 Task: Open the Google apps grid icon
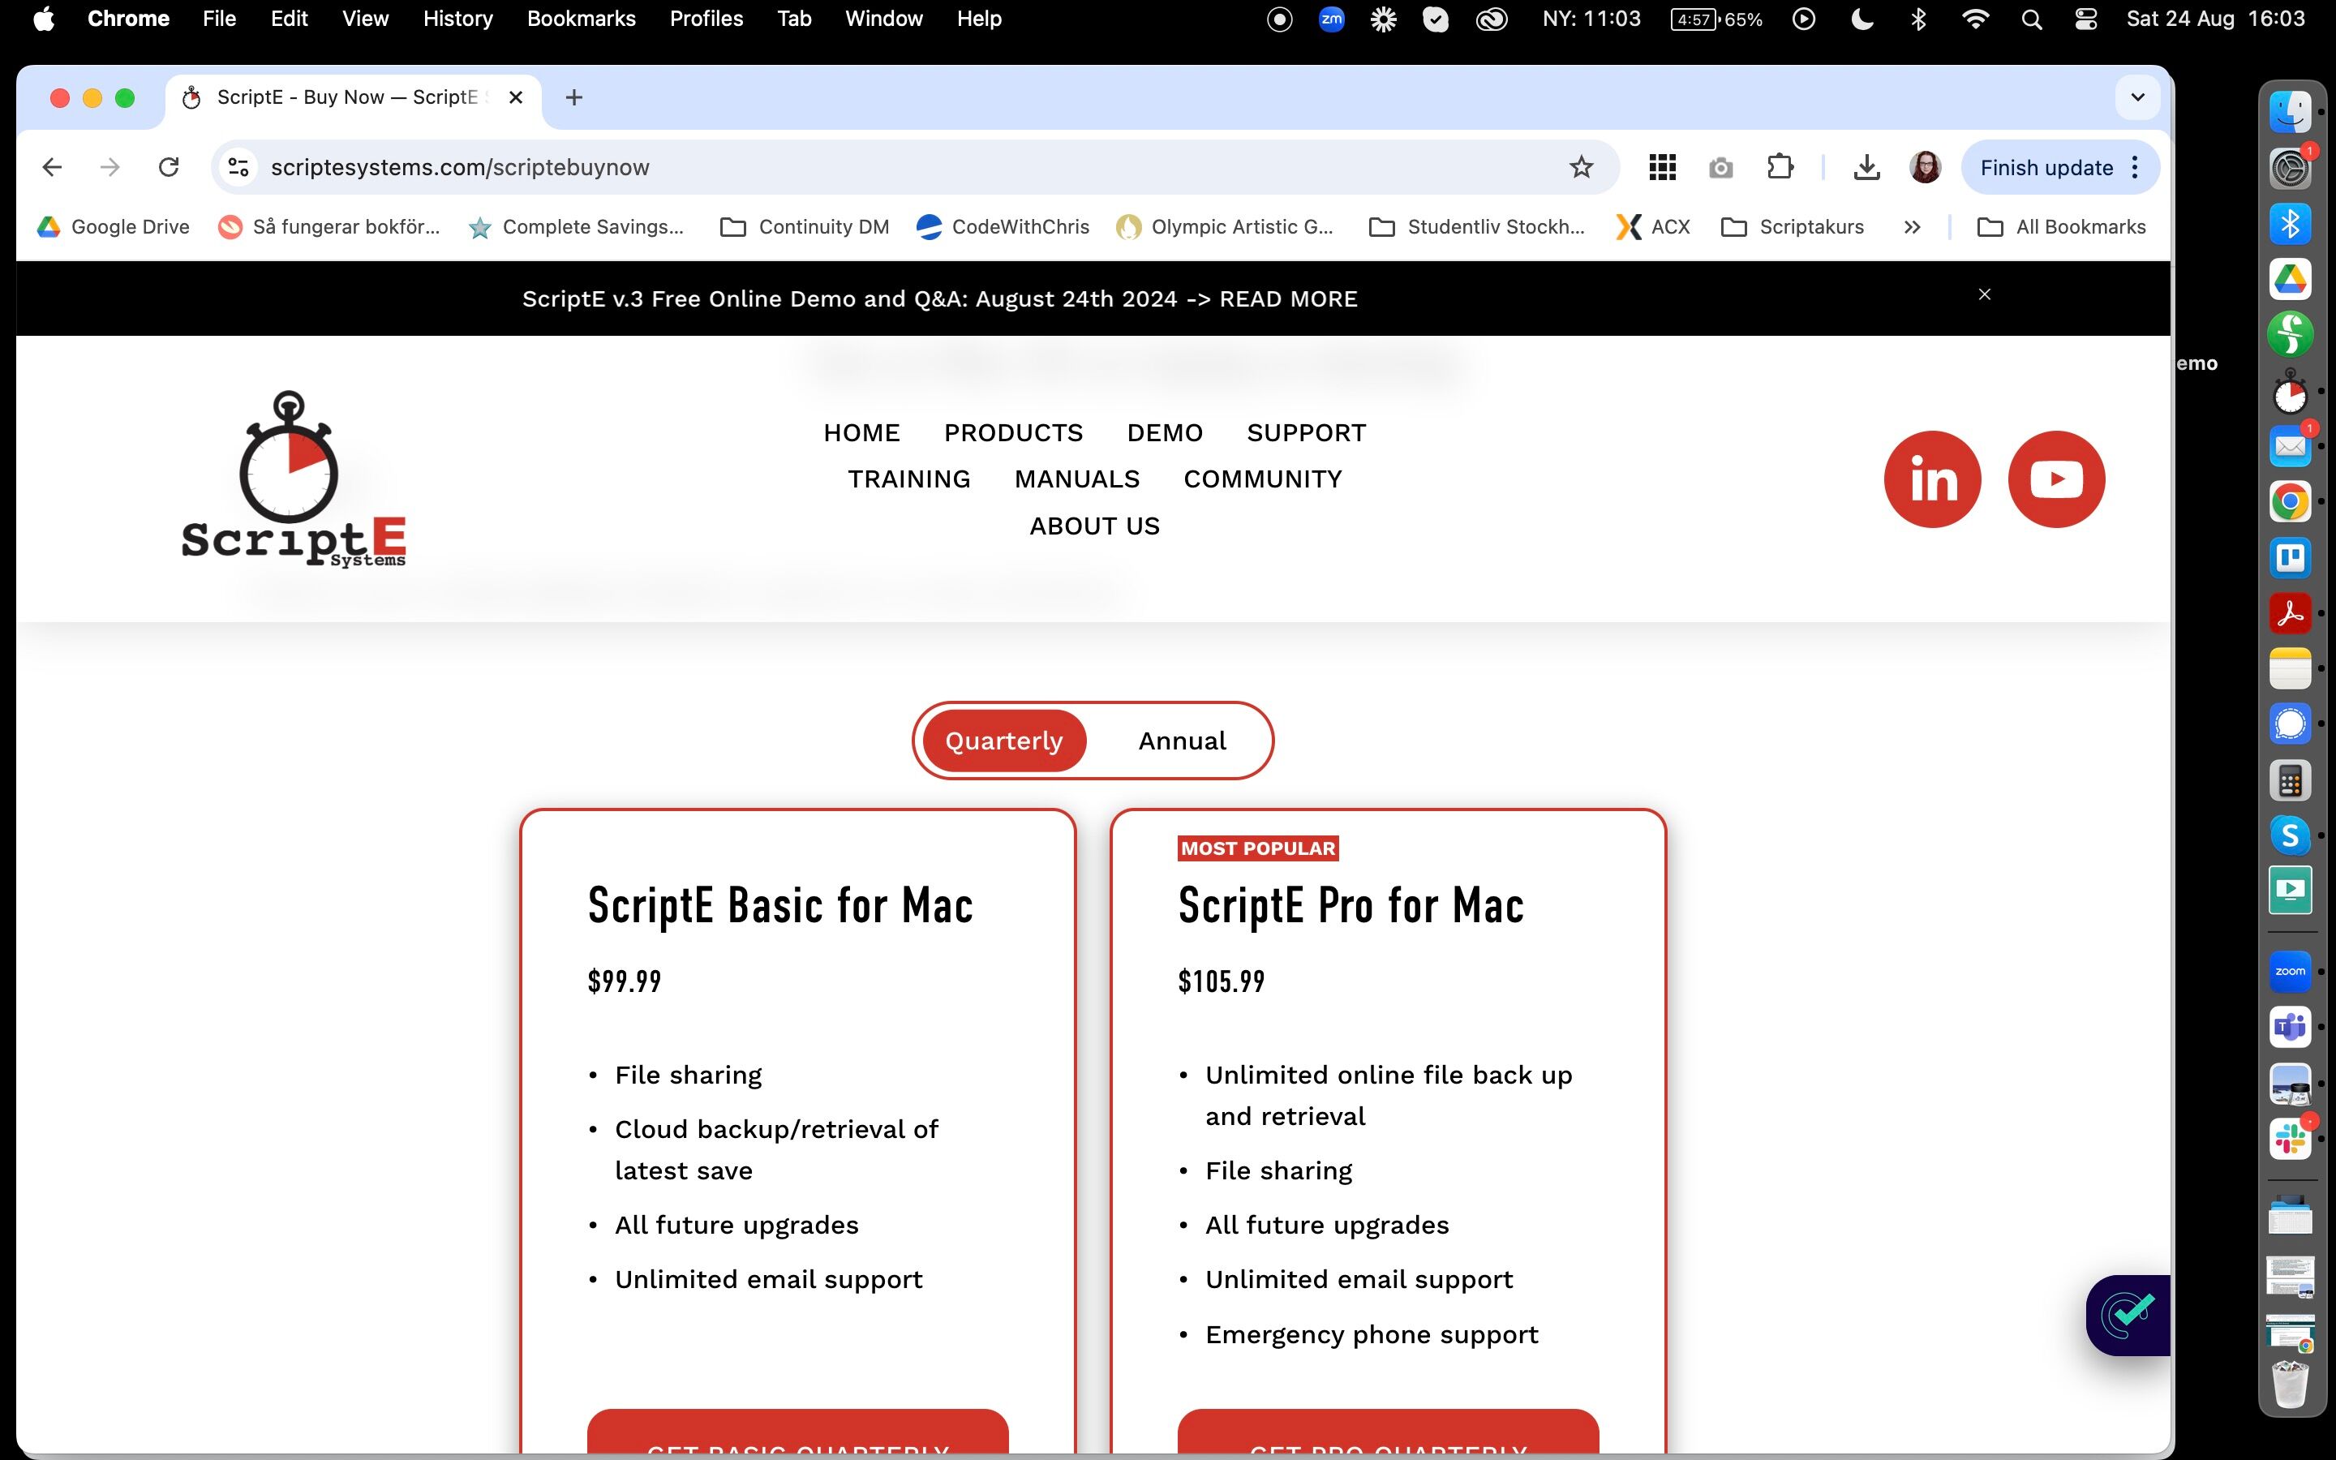(1661, 167)
